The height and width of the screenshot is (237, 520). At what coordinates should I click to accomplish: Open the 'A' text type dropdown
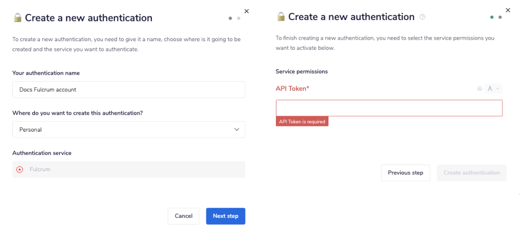(x=493, y=89)
